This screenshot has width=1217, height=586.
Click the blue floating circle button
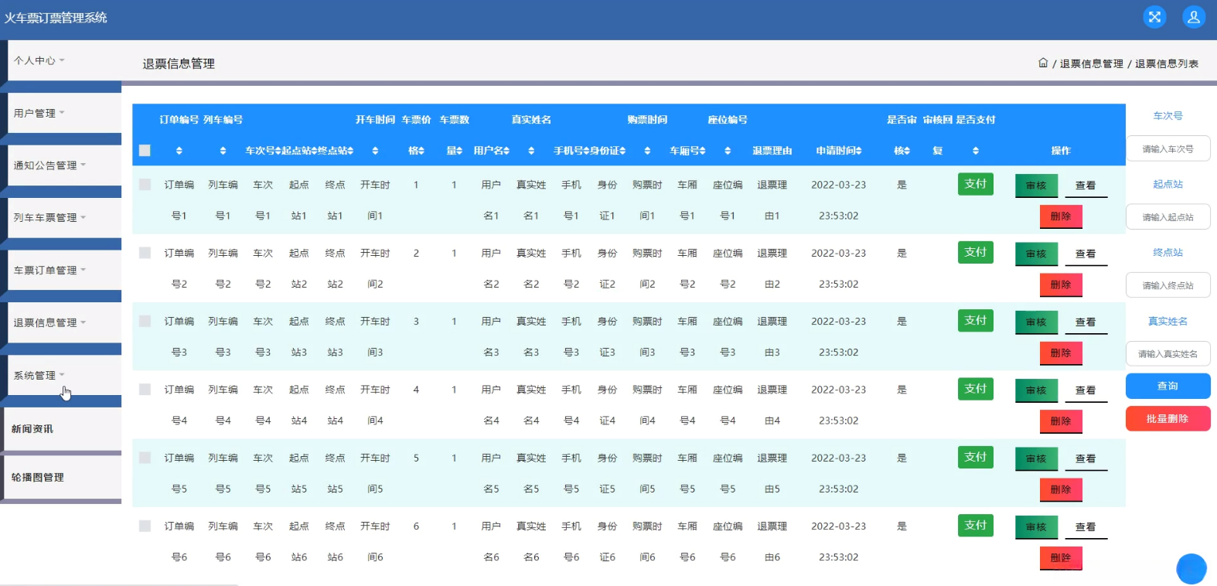coord(1191,569)
